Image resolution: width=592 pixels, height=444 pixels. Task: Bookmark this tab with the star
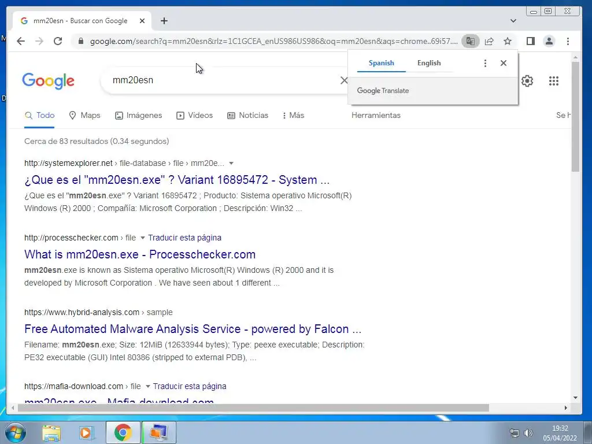point(508,41)
